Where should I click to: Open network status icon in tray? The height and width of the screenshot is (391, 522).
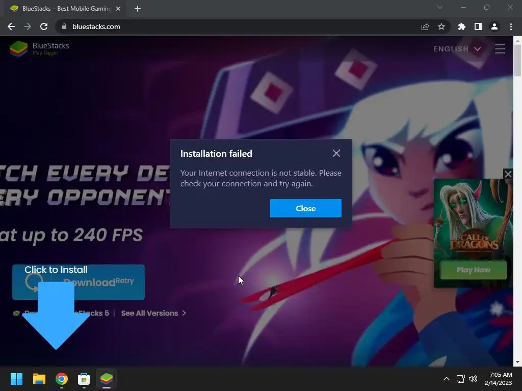pos(461,379)
